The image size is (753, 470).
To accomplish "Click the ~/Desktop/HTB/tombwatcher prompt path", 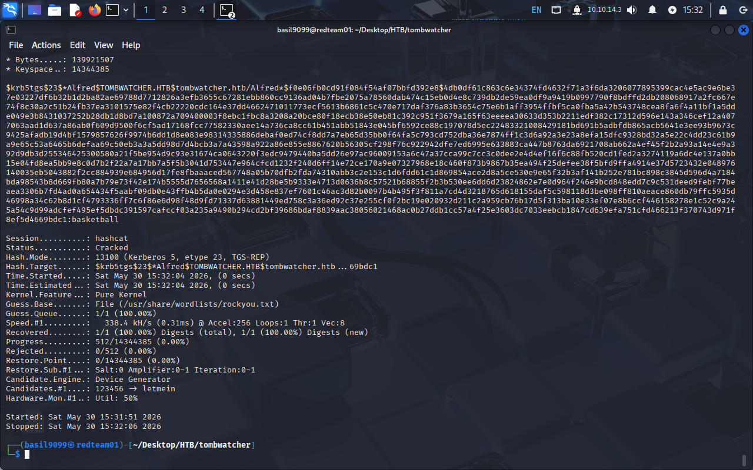I will click(192, 445).
